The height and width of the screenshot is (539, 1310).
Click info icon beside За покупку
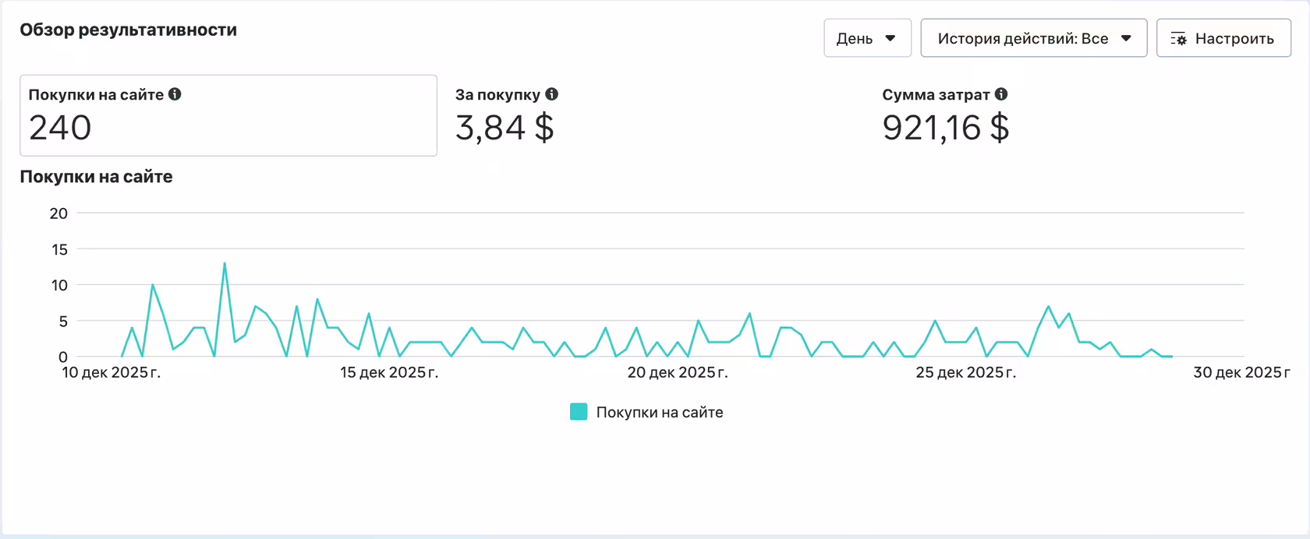(x=552, y=94)
